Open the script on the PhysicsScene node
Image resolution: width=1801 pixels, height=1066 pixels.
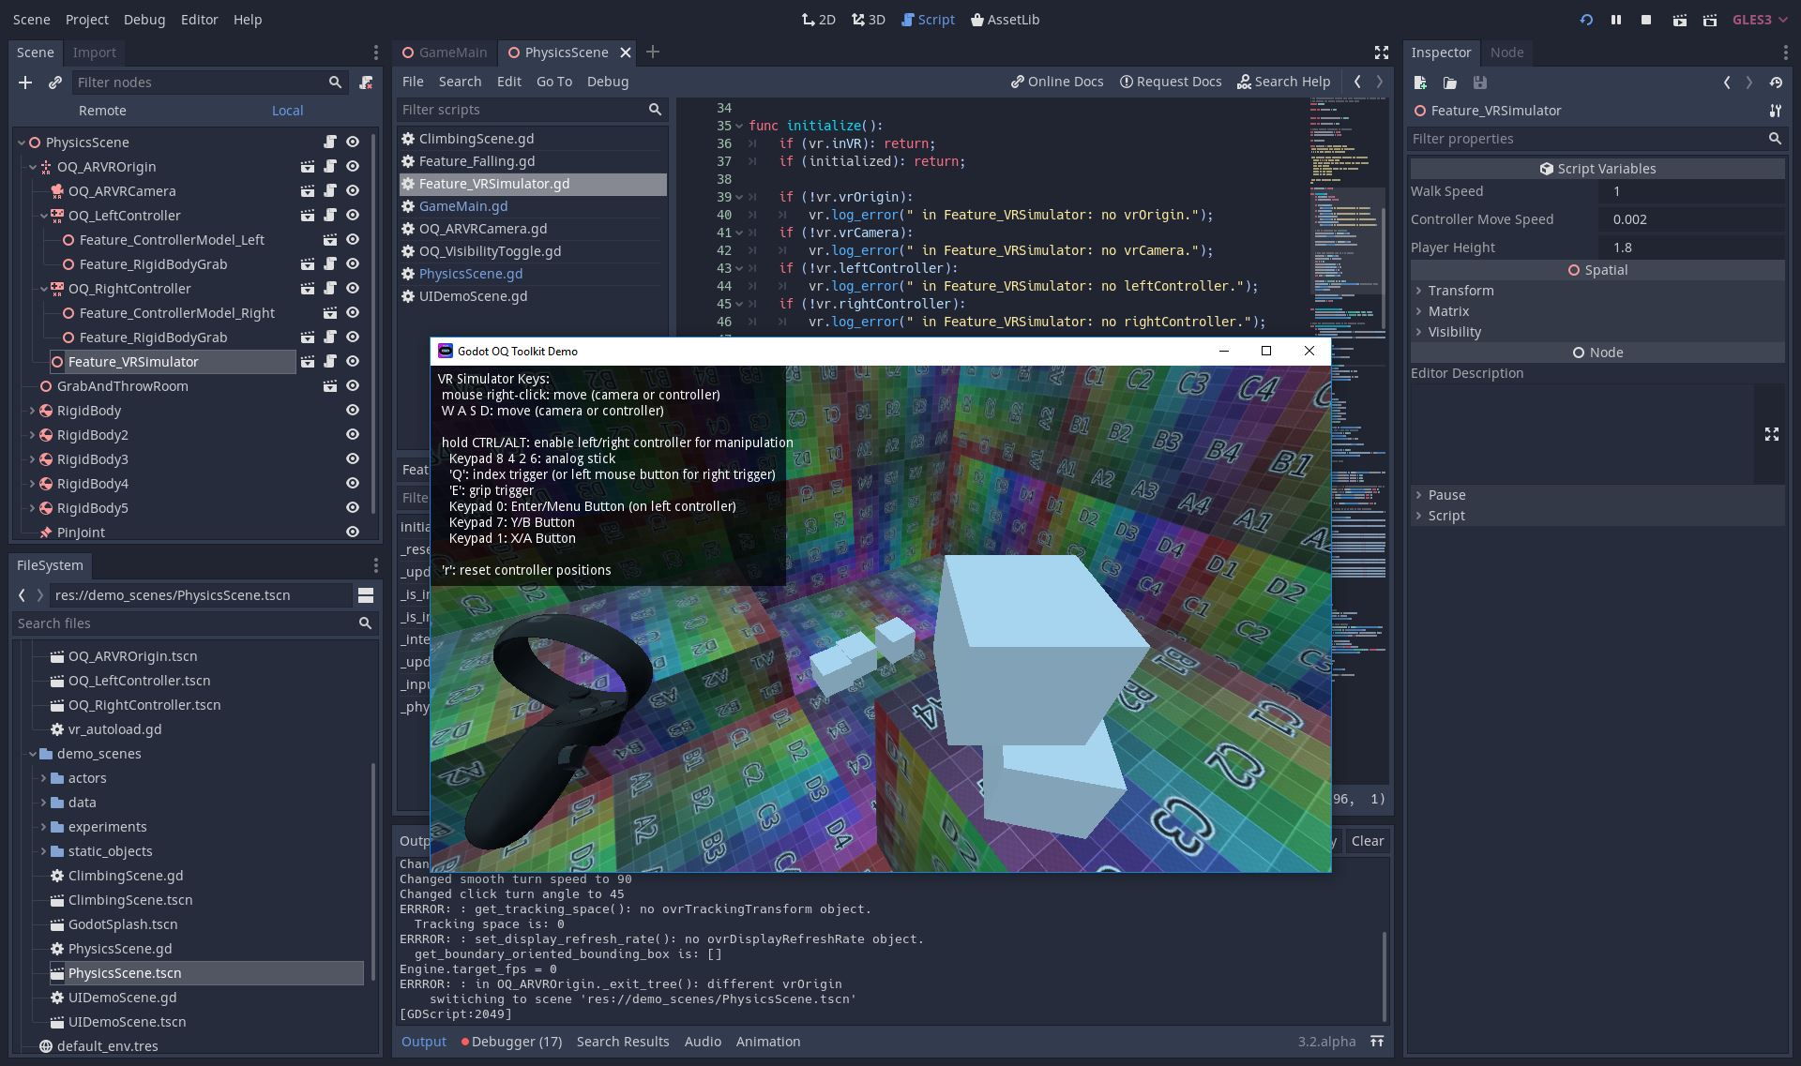(x=330, y=143)
